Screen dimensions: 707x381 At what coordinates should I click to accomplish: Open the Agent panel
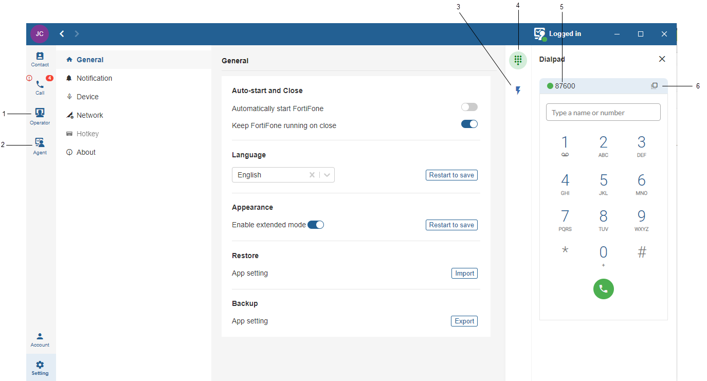tap(40, 146)
